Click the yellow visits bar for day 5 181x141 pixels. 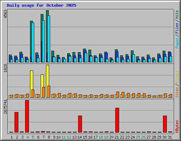(31, 84)
